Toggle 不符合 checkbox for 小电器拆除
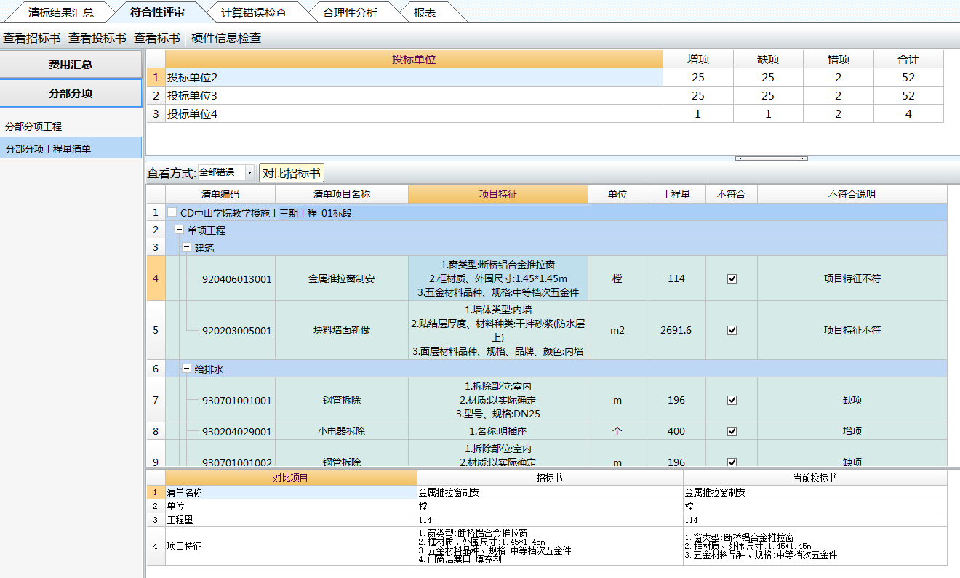960x578 pixels. pyautogui.click(x=732, y=431)
